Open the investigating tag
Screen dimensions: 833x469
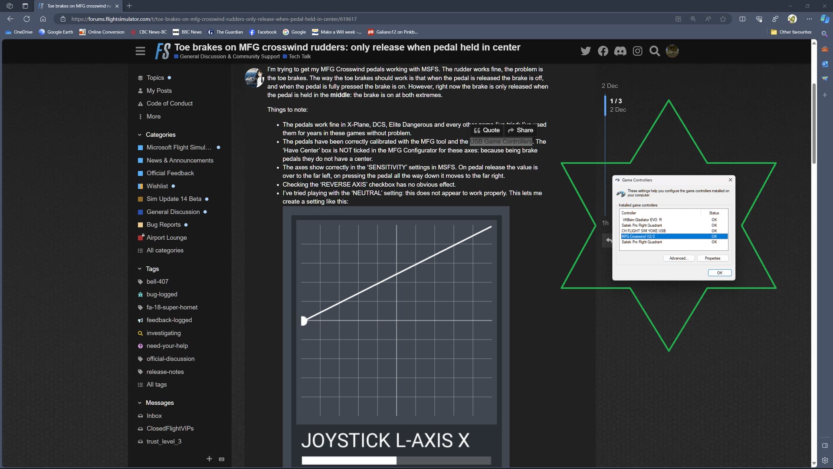pyautogui.click(x=163, y=333)
